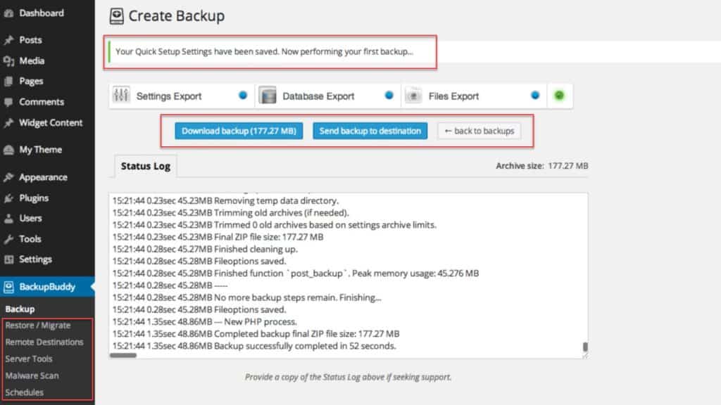Screen dimensions: 721x405
Task: Click the Media sidebar icon
Action: (x=8, y=60)
